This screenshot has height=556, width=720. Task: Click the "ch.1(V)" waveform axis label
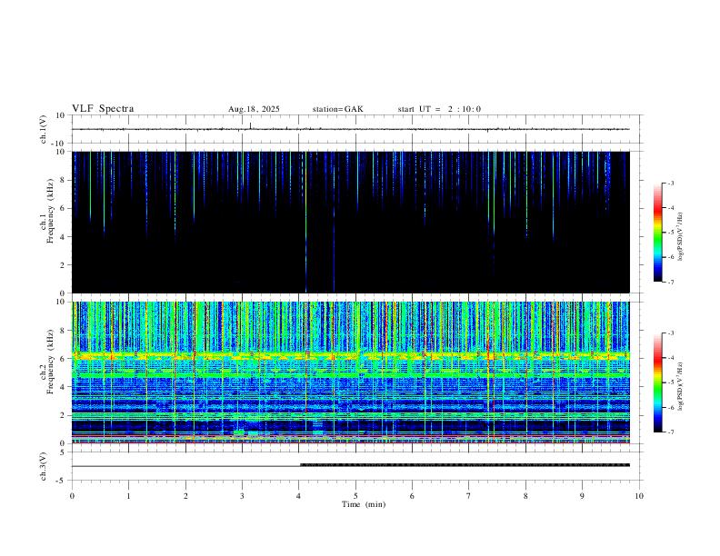click(x=43, y=129)
